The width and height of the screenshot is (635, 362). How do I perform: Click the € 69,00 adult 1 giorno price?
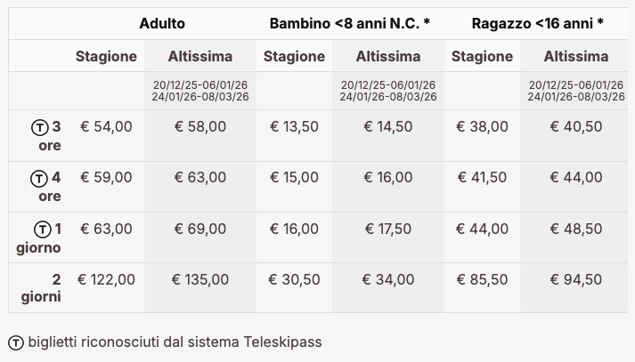tap(200, 229)
